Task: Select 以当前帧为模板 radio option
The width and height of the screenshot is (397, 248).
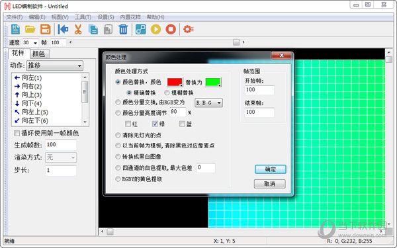Action: pos(118,145)
